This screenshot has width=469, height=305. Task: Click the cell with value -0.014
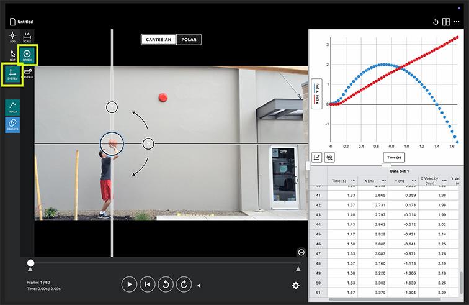[x=403, y=215]
